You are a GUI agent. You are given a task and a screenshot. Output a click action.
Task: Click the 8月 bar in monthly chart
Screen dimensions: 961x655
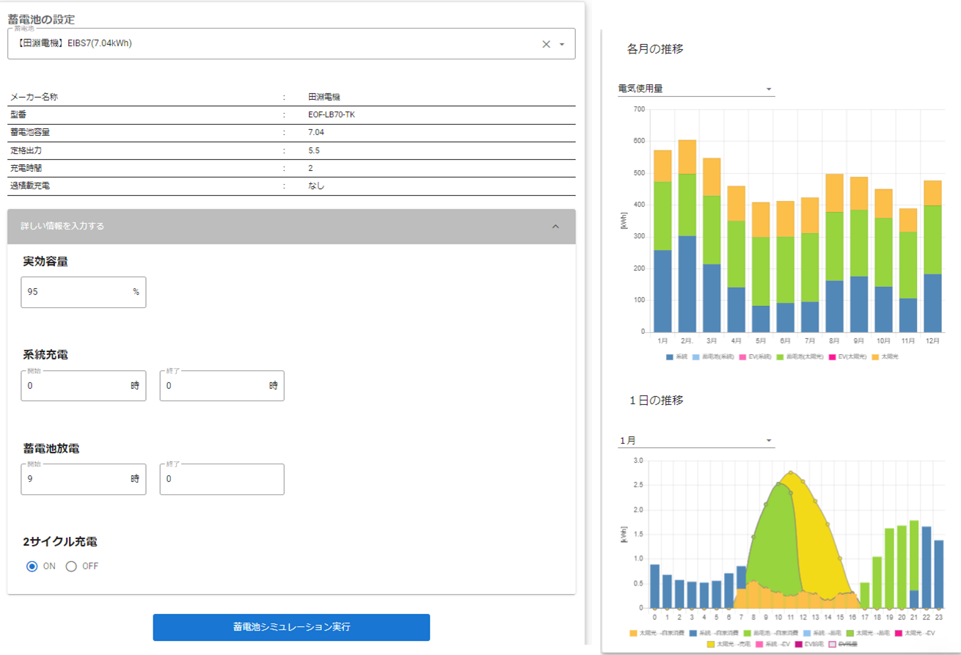[834, 252]
